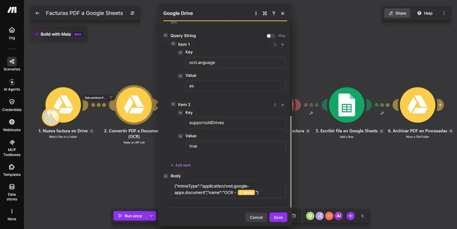This screenshot has height=229, width=457.
Task: Open Templates in the sidebar
Action: pyautogui.click(x=12, y=170)
